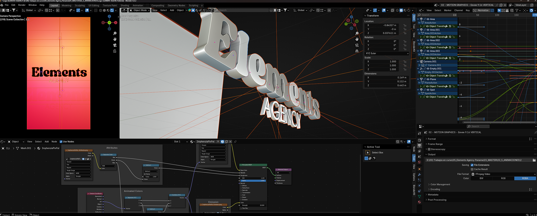Image resolution: width=537 pixels, height=216 pixels.
Task: Open the Object Data properties tab icon
Action: [x=419, y=196]
